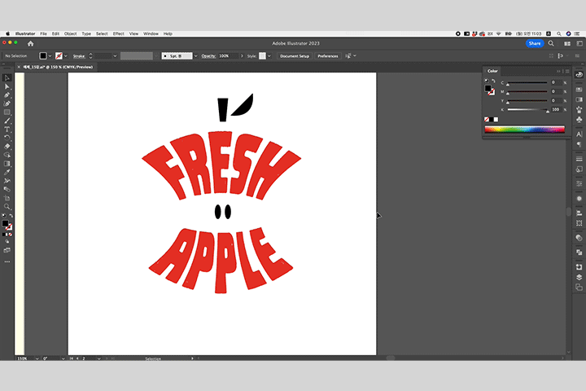Screen dimensions: 586x391
Task: Open the Paragraph panel icon
Action: pos(579,144)
